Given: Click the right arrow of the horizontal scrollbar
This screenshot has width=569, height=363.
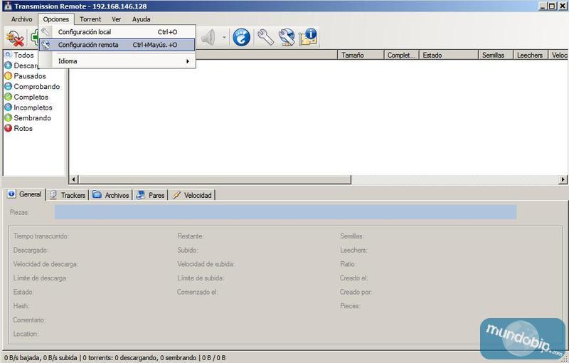Looking at the screenshot, I should click(563, 179).
